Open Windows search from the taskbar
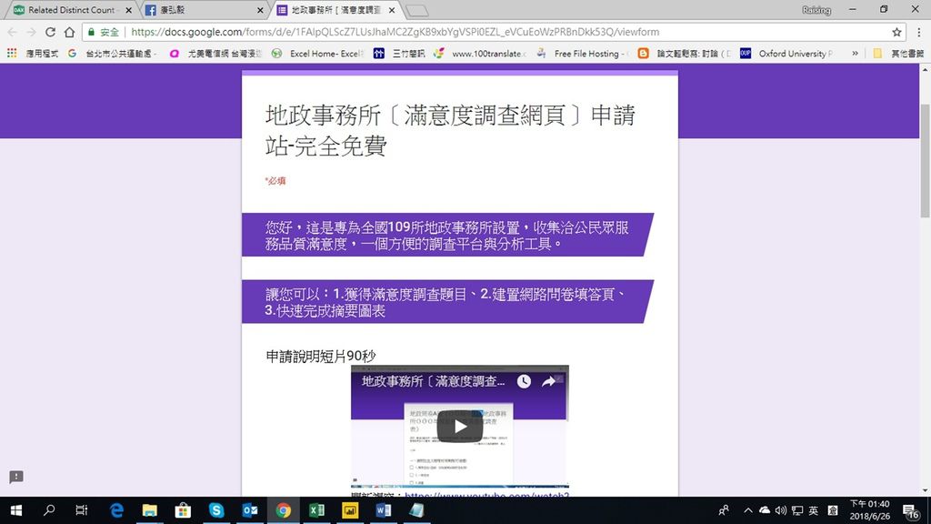Screen dimensions: 931x524 click(x=49, y=510)
